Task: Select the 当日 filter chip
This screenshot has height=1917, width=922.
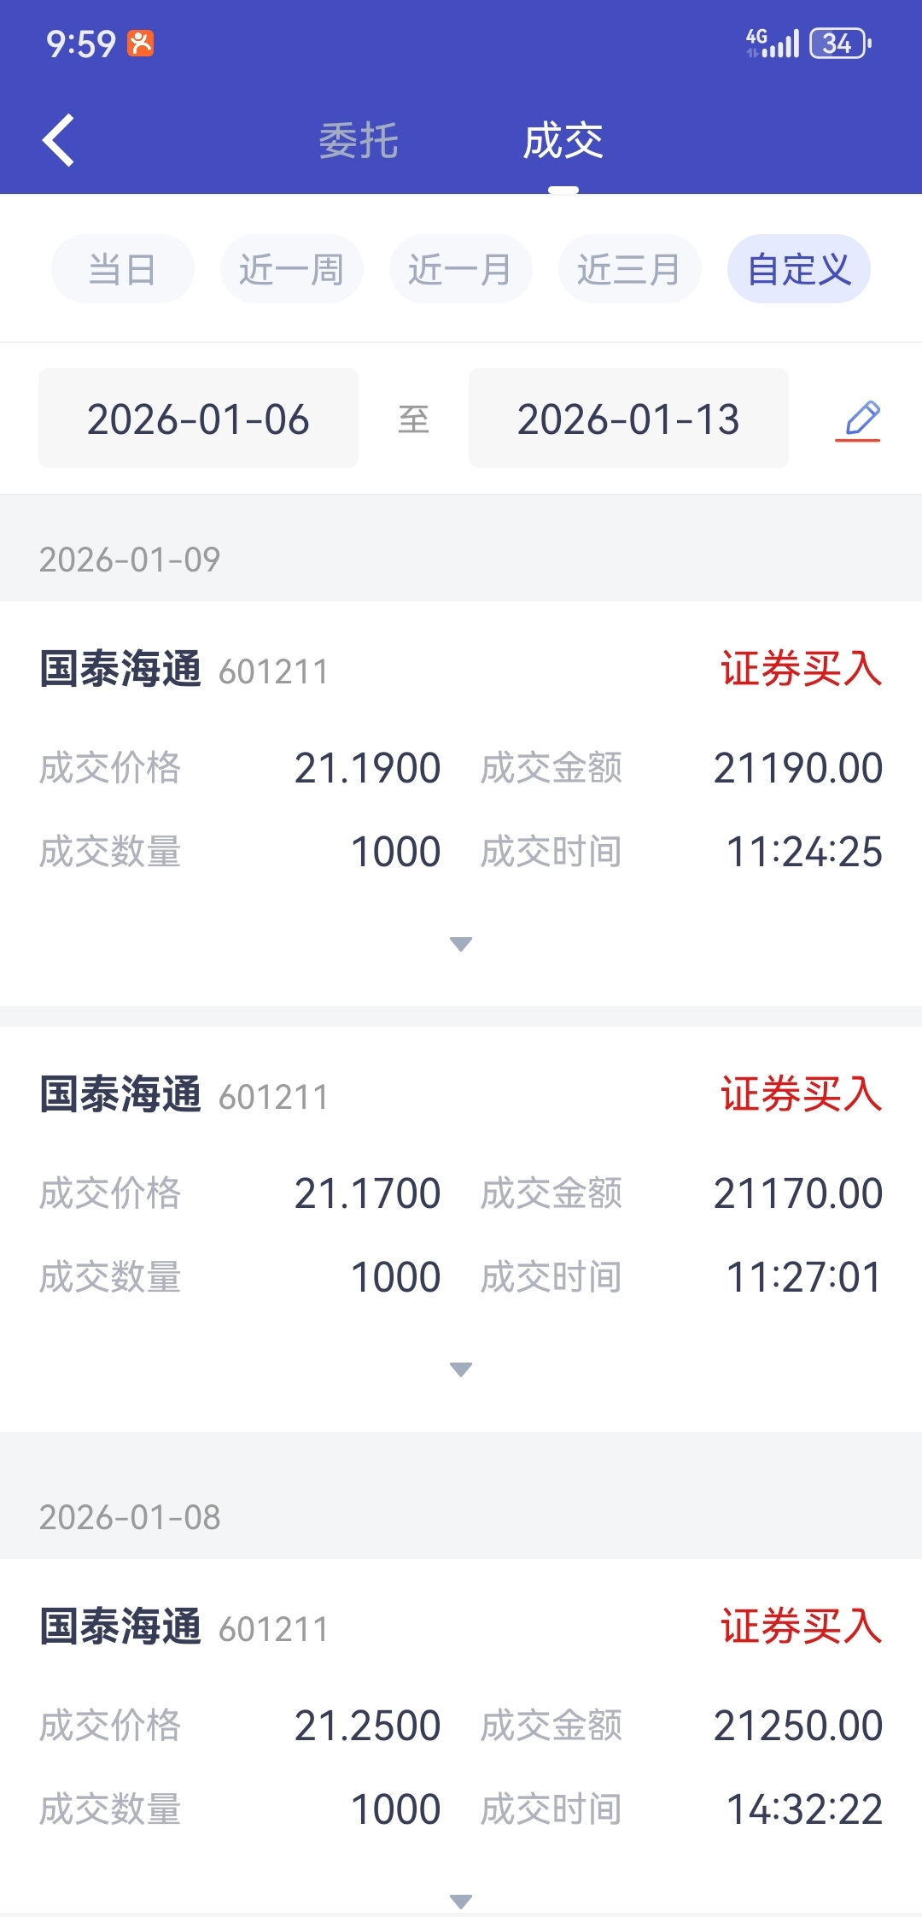Action: pyautogui.click(x=123, y=269)
